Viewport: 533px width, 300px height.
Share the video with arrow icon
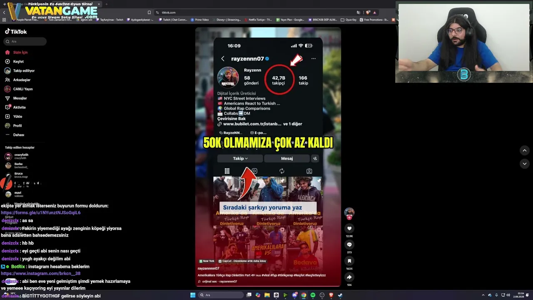tap(349, 277)
